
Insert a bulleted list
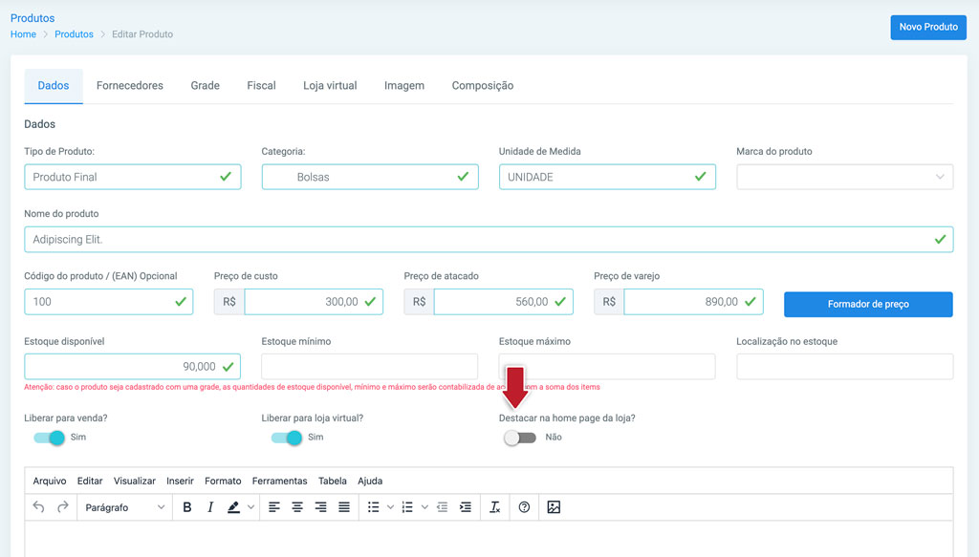click(x=374, y=507)
